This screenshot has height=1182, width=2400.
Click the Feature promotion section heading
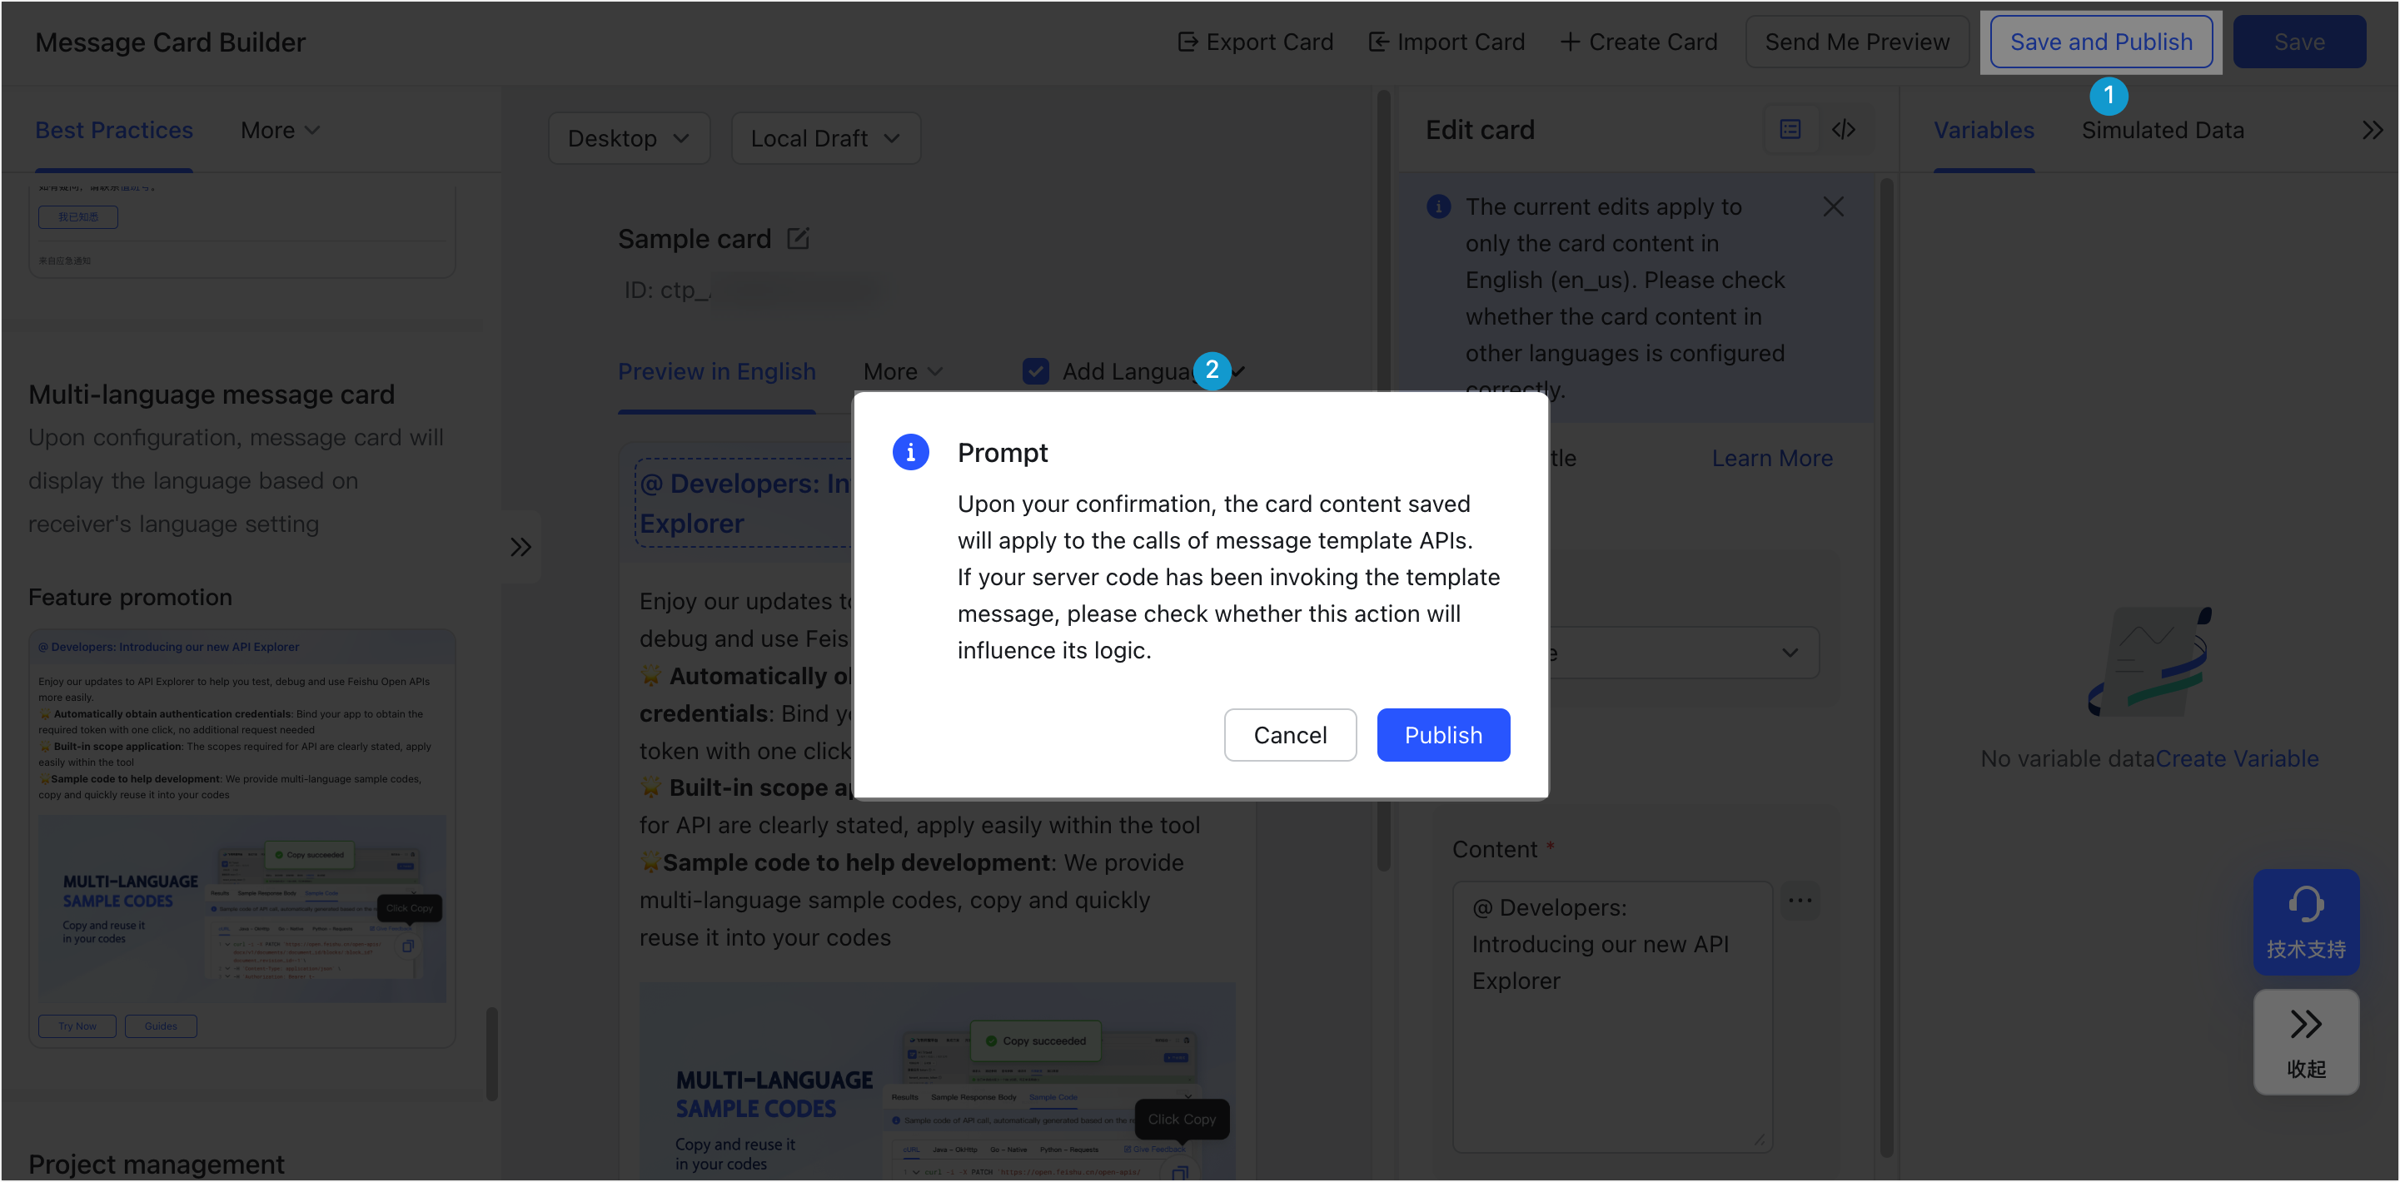tap(131, 597)
